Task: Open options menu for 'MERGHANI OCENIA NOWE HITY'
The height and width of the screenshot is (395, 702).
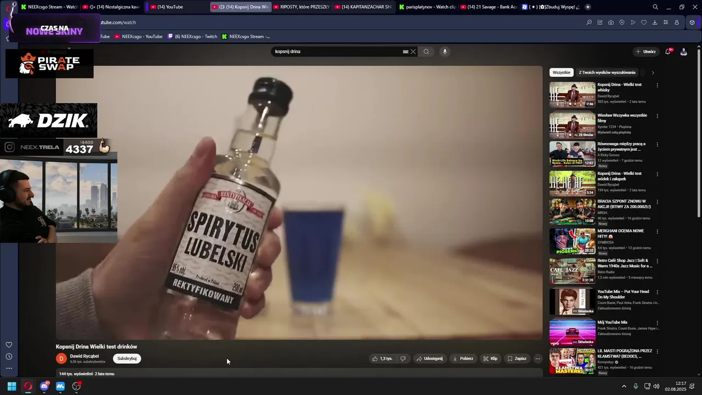Action: pos(657,232)
